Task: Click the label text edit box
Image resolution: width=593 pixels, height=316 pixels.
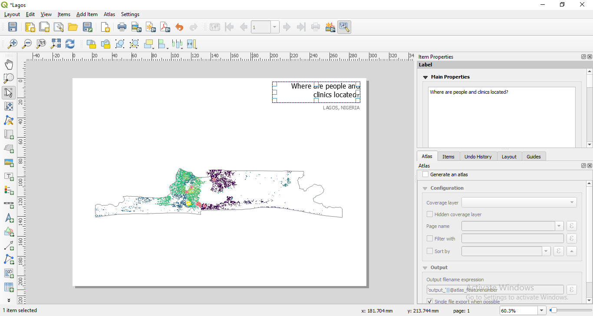Action: 501,117
